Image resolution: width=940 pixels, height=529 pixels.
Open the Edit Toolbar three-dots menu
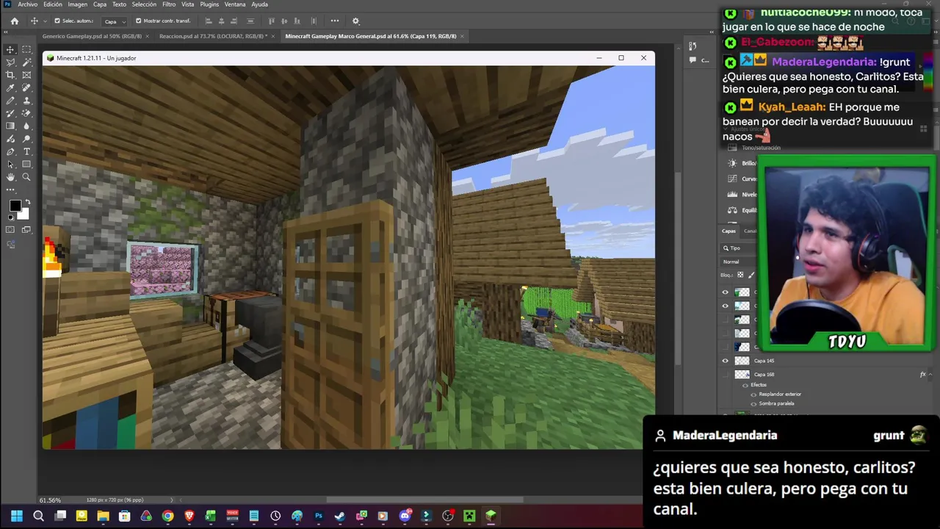coord(10,190)
